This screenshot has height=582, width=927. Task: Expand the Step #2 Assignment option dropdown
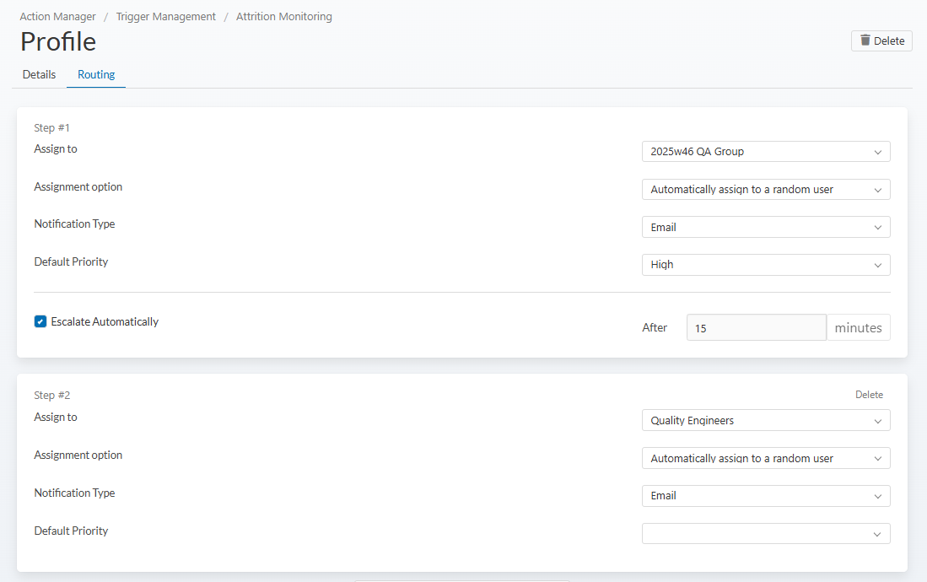tap(765, 458)
